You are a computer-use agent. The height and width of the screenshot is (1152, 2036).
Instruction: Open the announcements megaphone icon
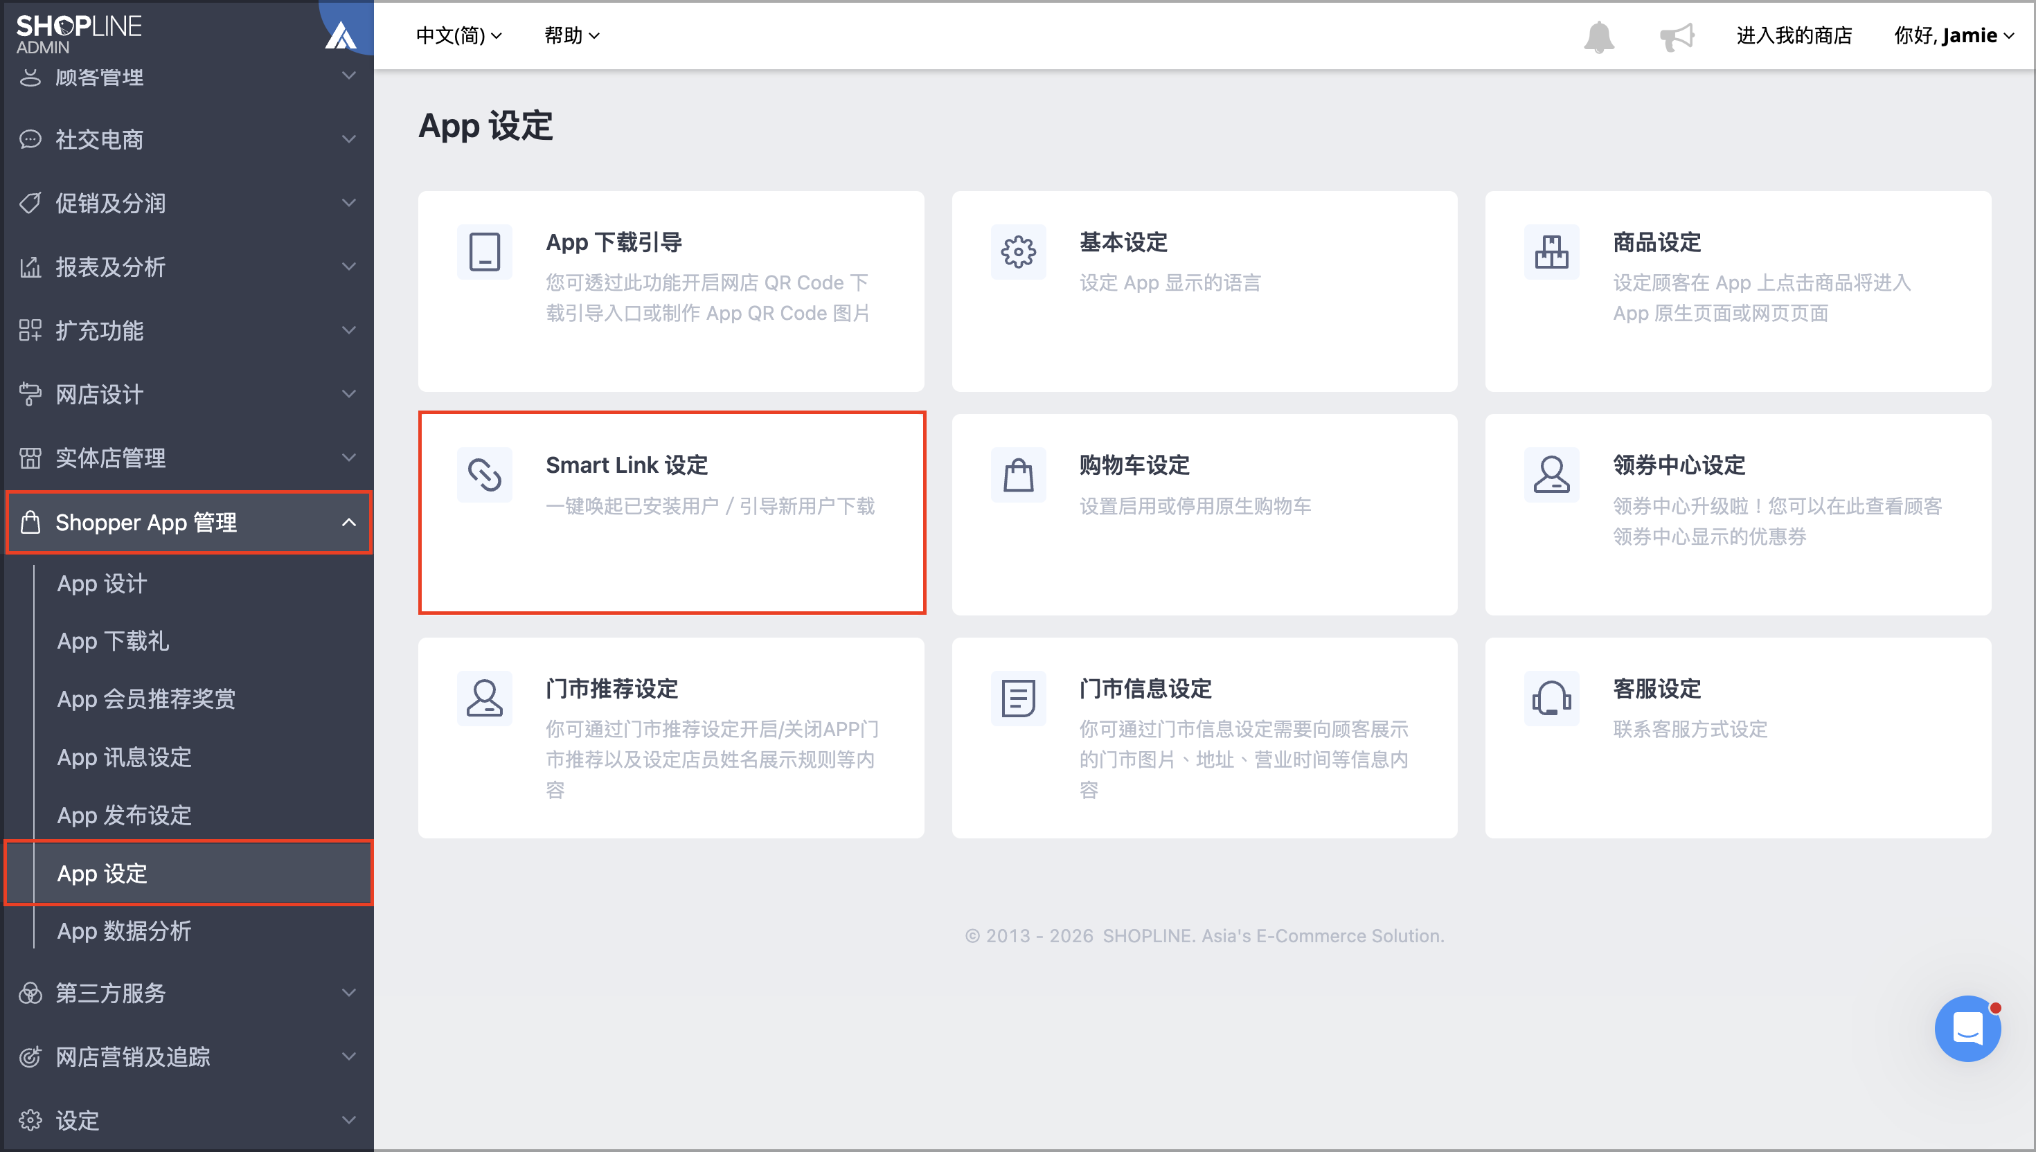coord(1676,37)
